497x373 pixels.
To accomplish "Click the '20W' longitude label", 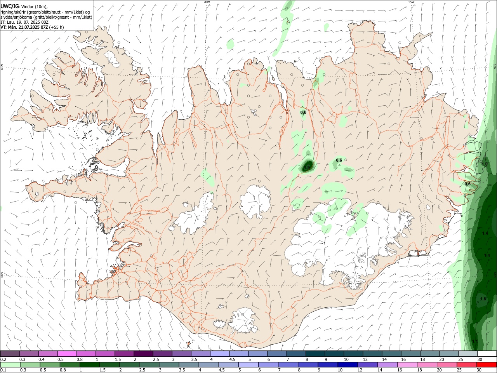I will (207, 2).
